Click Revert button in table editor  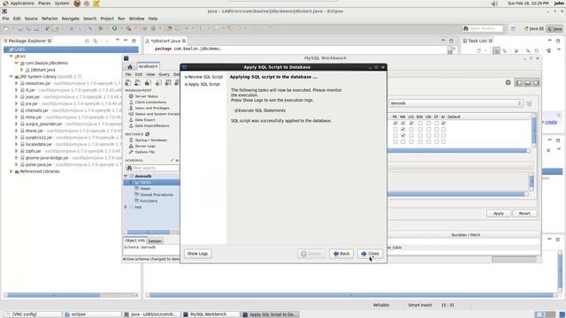524,214
